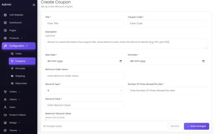This screenshot has height=134, width=215.
Task: Open Visit Website from the sidebar
Action: pyautogui.click(x=19, y=15)
